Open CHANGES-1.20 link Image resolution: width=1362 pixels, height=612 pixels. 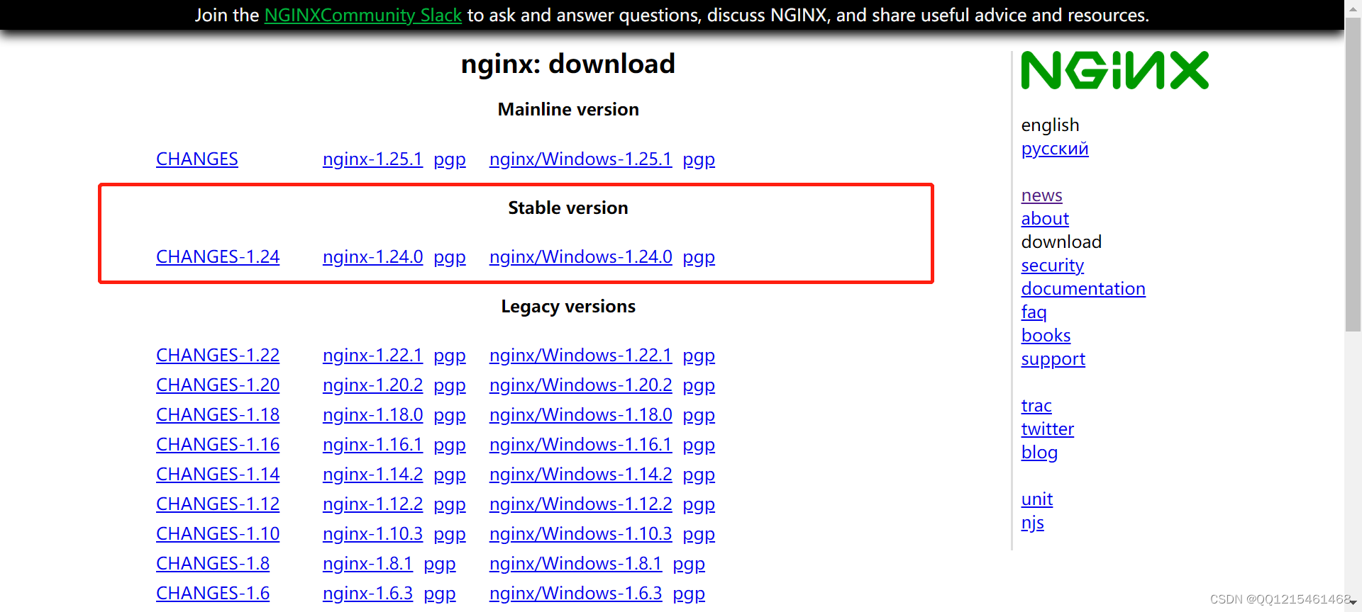218,385
